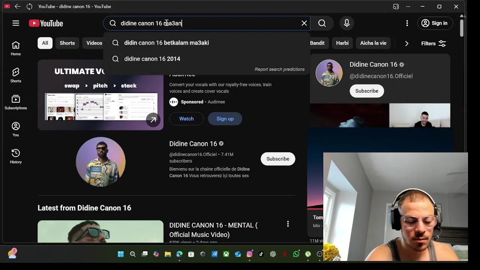
Task: Open ChatGPT from taskbar
Action: (x=273, y=254)
